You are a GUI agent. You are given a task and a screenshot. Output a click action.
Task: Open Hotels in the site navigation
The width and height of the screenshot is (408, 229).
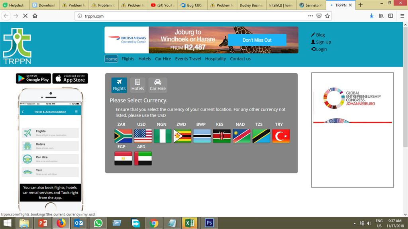point(144,59)
